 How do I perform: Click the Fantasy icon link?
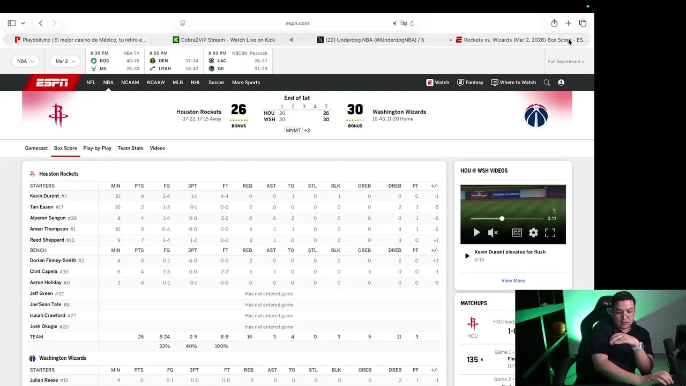pos(470,83)
